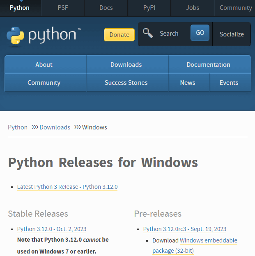Image resolution: width=255 pixels, height=256 pixels.
Task: Open the Events navigation menu
Action: [229, 83]
